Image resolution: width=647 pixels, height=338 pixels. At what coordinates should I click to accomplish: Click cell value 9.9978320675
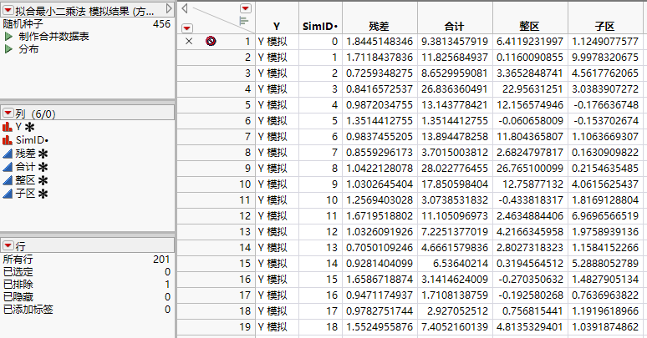pyautogui.click(x=605, y=58)
